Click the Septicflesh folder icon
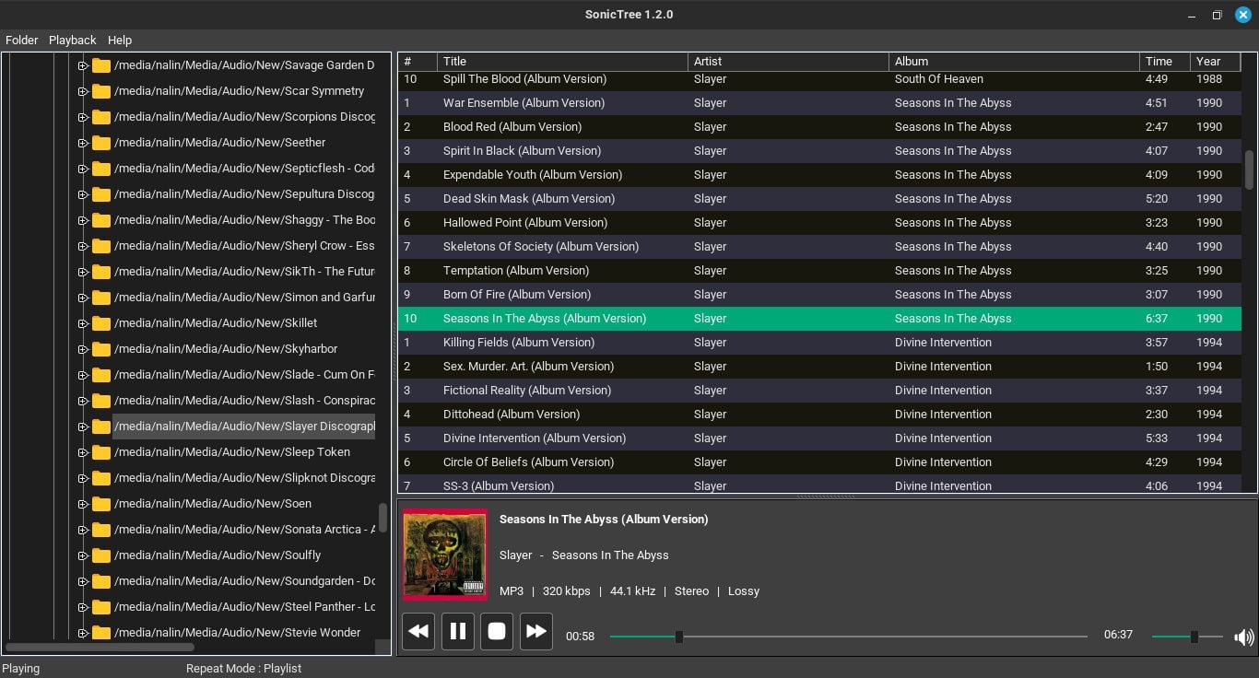The height and width of the screenshot is (678, 1259). click(101, 169)
